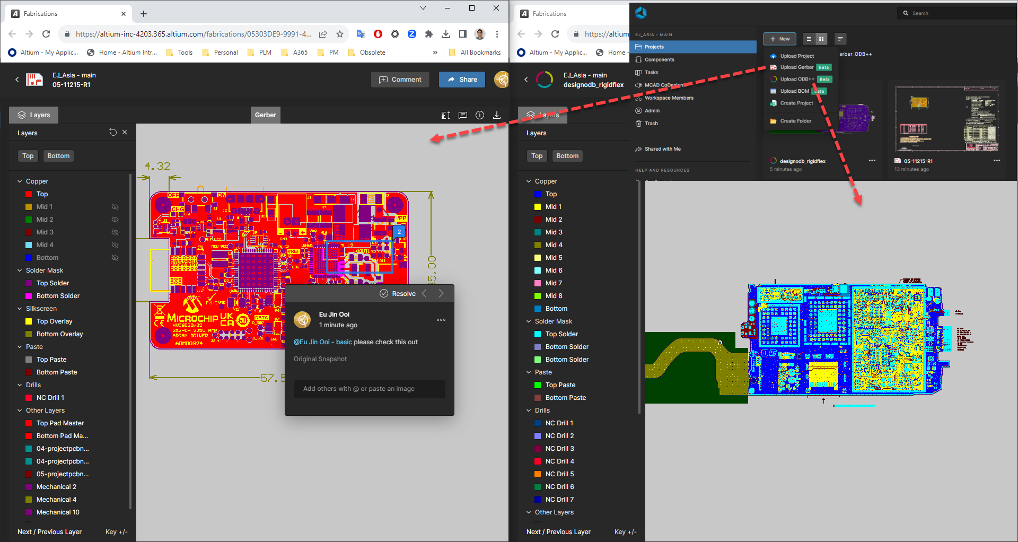Click the red Top copper color swatch

click(29, 194)
